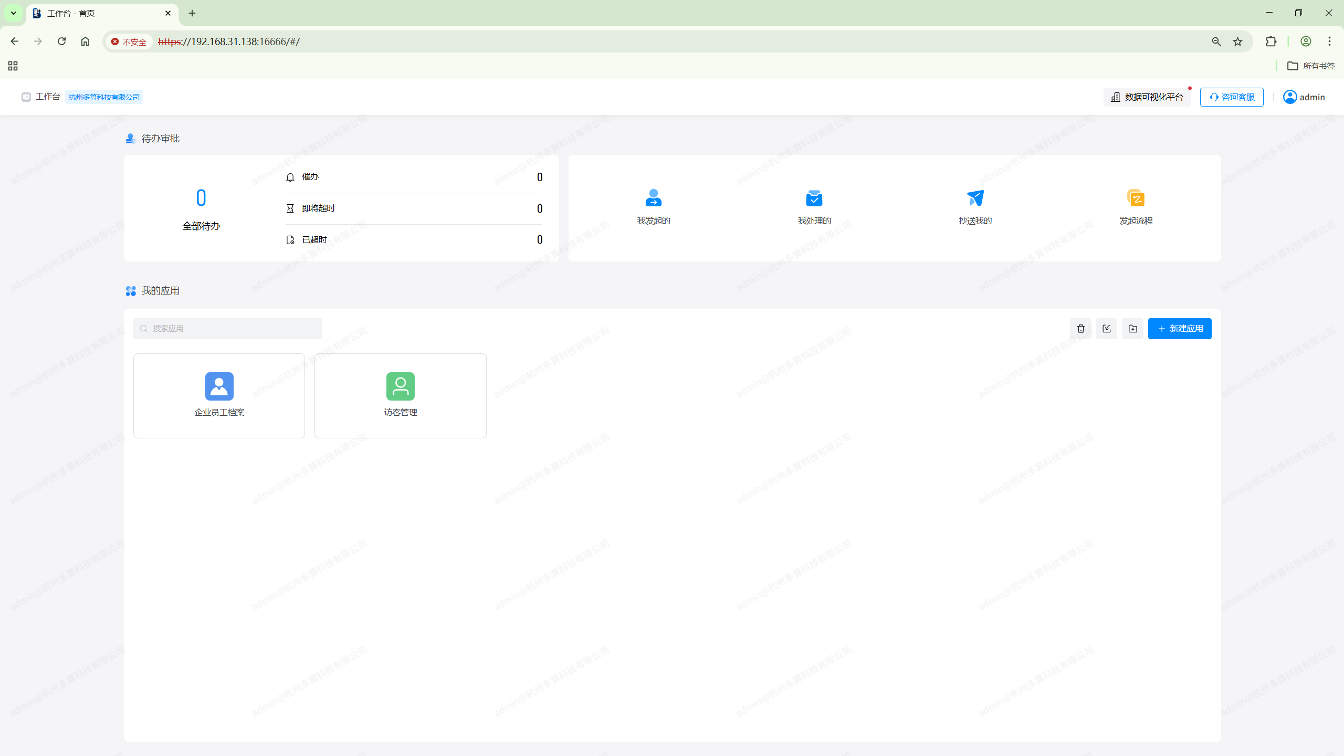
Task: Open the 访客管理 app tile
Action: 400,395
